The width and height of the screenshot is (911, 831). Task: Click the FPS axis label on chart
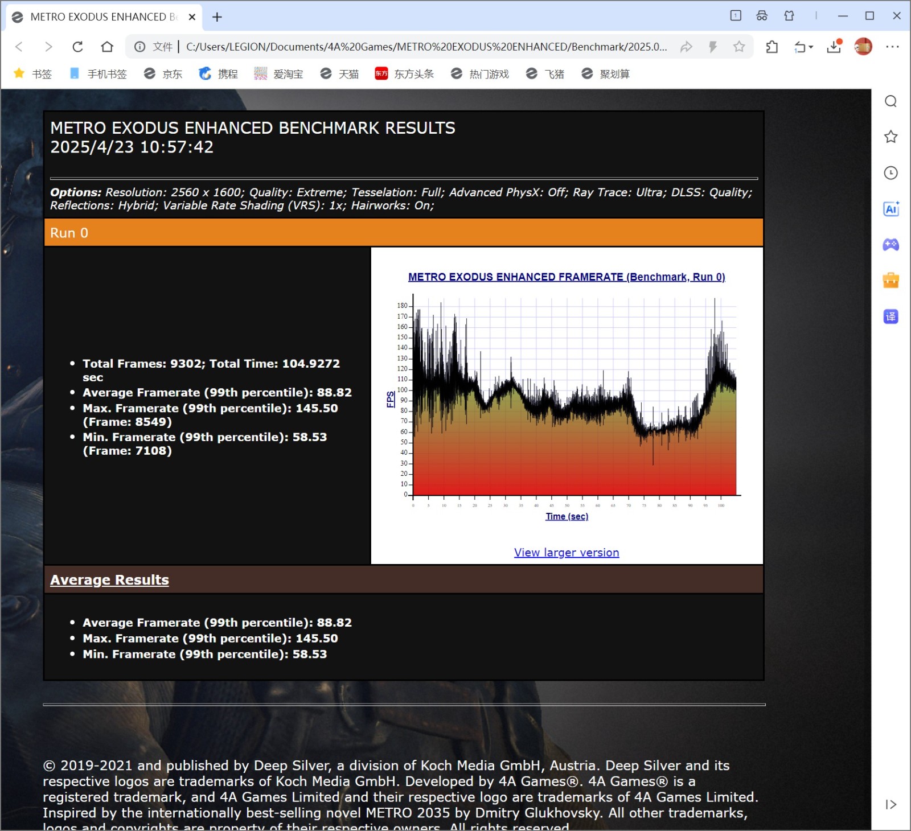click(x=391, y=399)
